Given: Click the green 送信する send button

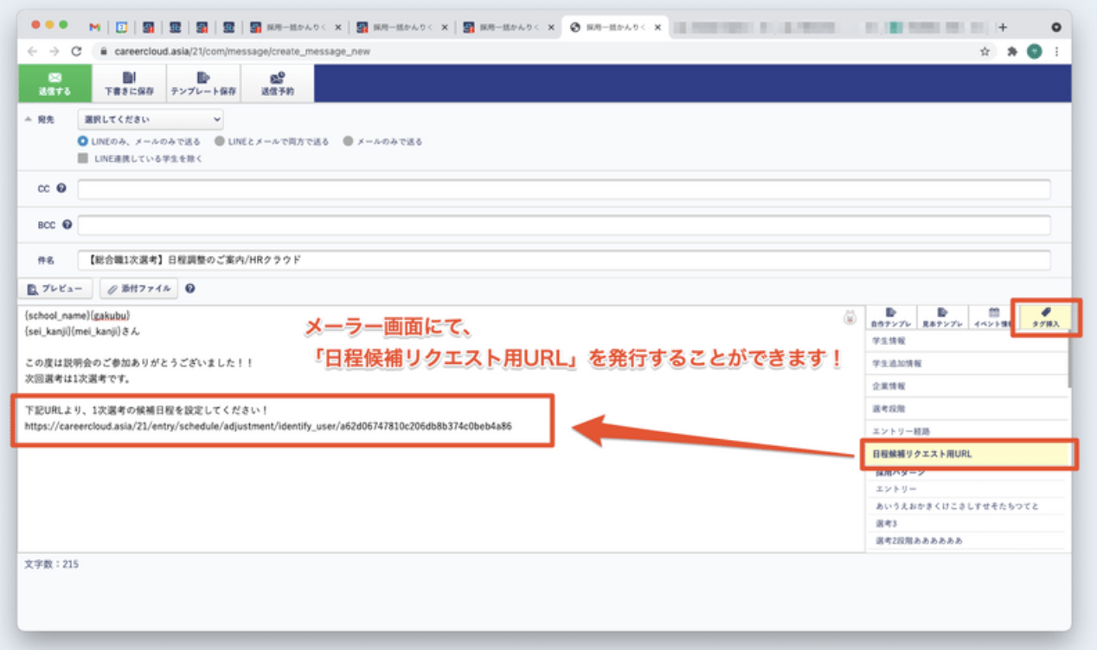Looking at the screenshot, I should [55, 83].
